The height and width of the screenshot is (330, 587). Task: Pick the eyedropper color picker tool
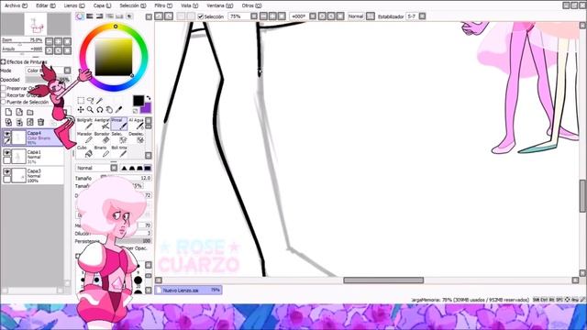pos(118,110)
